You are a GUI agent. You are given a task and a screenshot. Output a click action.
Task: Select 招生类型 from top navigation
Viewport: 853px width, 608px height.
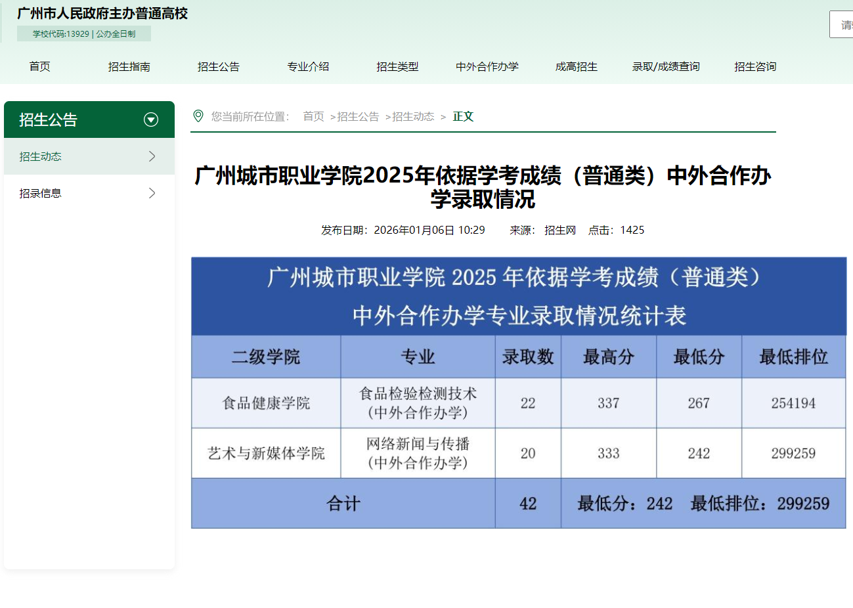tap(399, 66)
